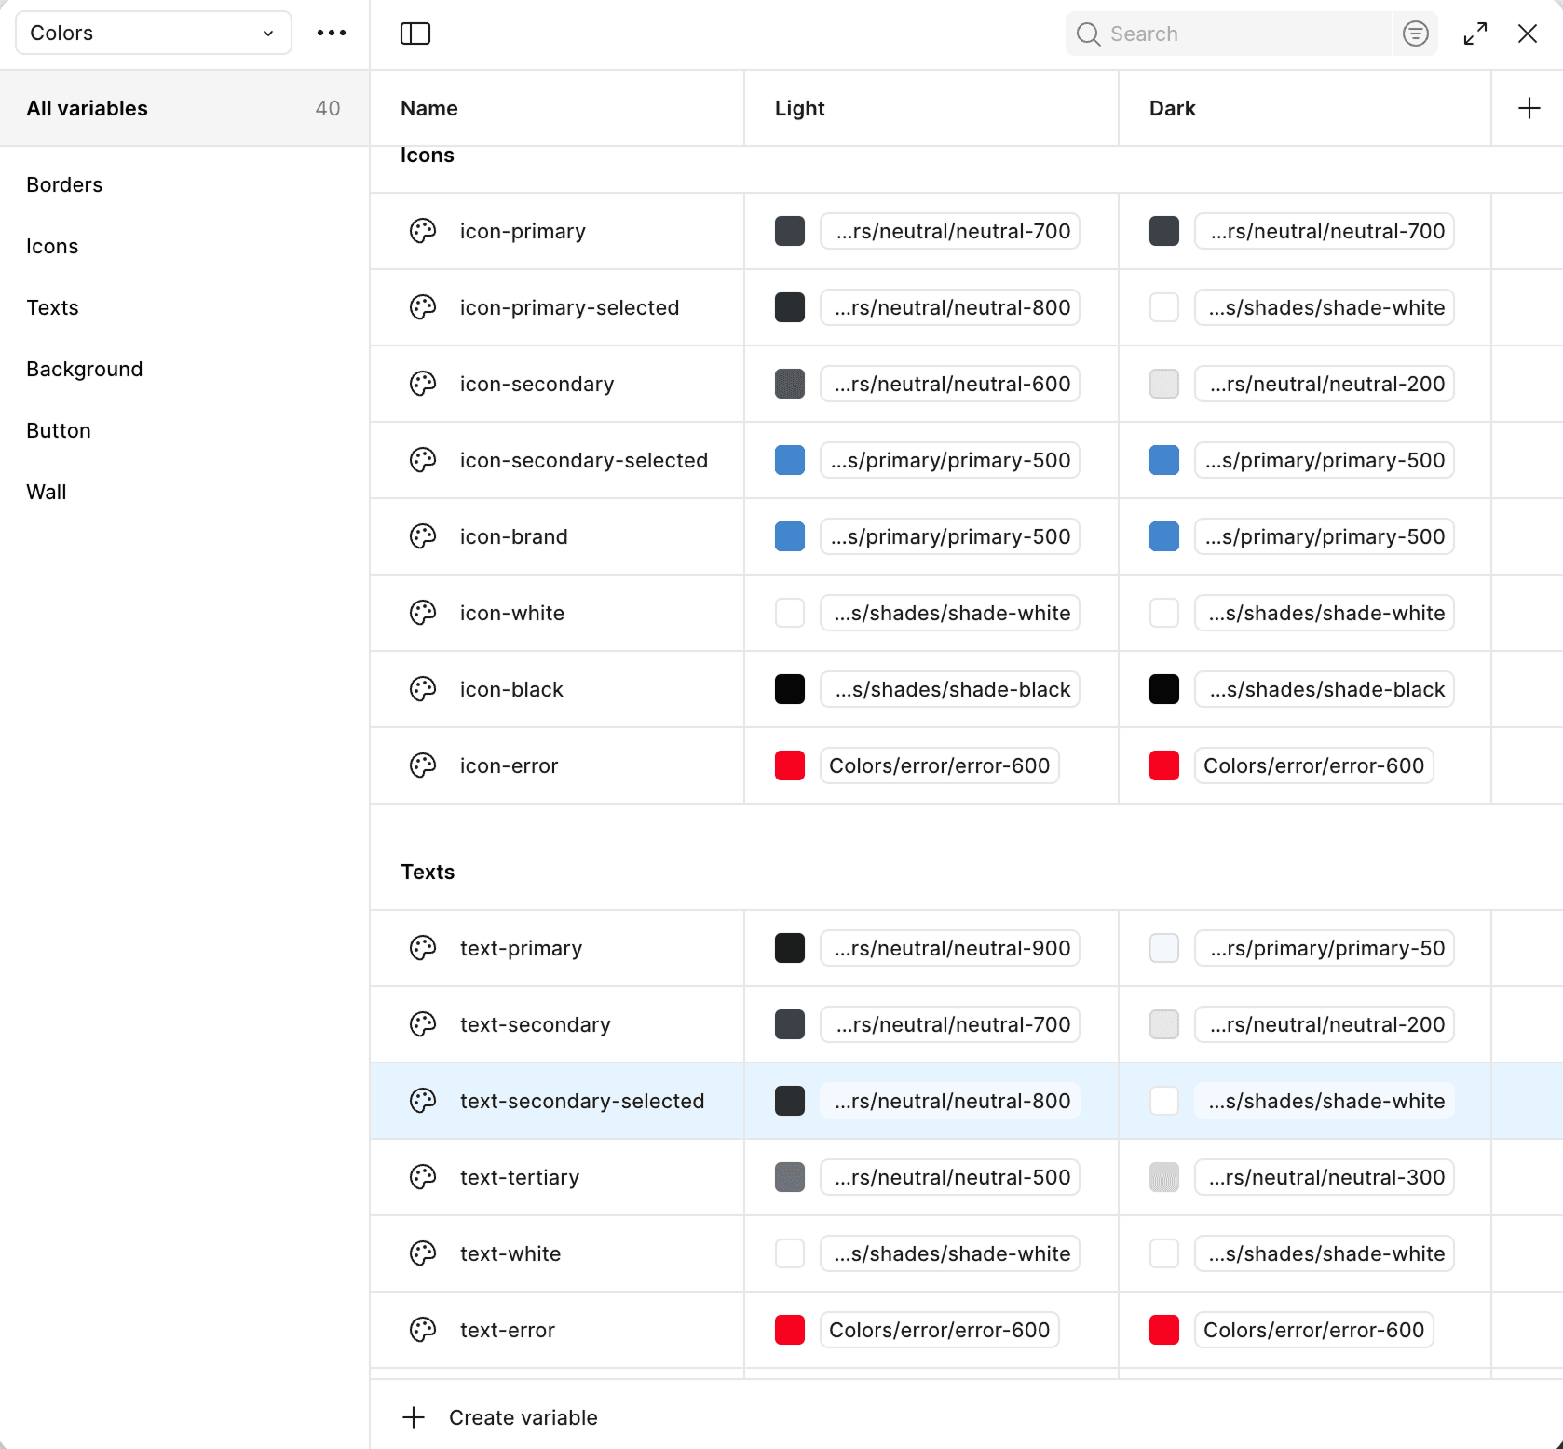
Task: Open the three-dot more options menu
Action: (331, 34)
